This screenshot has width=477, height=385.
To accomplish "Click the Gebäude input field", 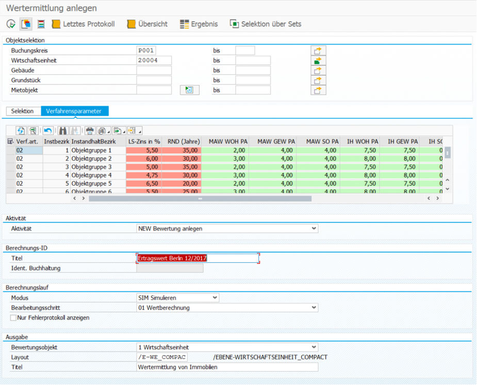I will point(154,71).
